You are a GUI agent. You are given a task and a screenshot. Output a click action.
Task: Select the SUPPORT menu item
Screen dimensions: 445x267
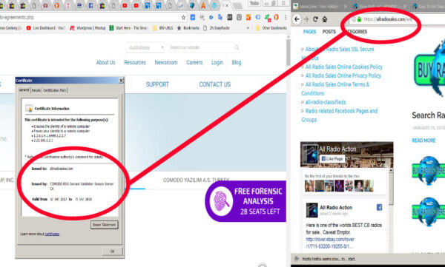(x=157, y=84)
